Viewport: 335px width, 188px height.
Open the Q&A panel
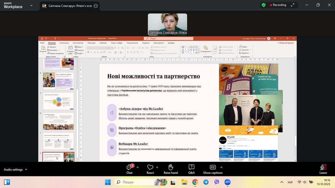(191, 169)
